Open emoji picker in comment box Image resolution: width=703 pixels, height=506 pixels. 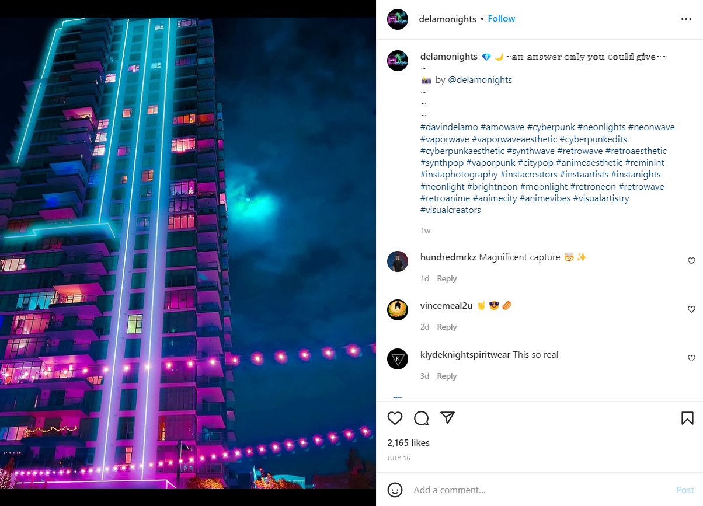[395, 490]
